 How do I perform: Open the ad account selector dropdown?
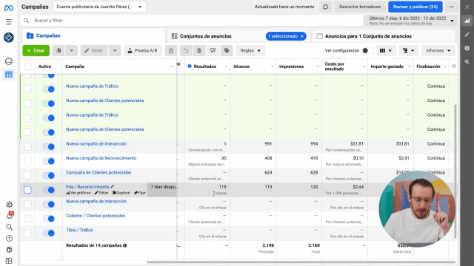(99, 7)
